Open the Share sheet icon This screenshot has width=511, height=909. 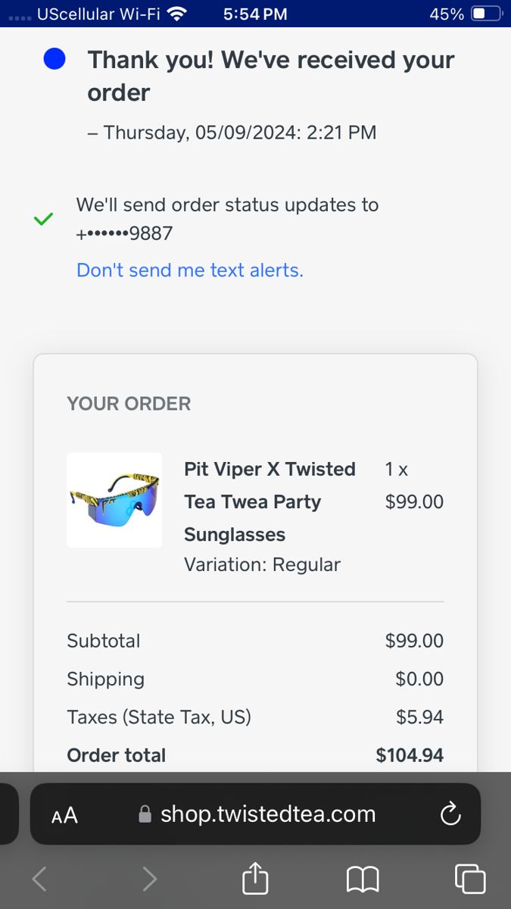[x=255, y=878]
